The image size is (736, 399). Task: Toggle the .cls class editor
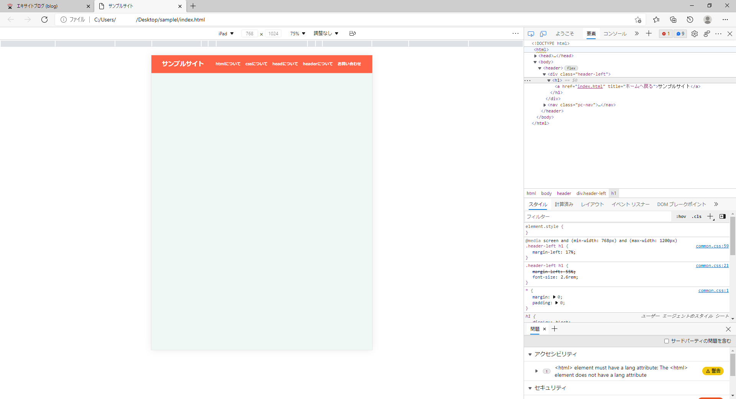[697, 216]
